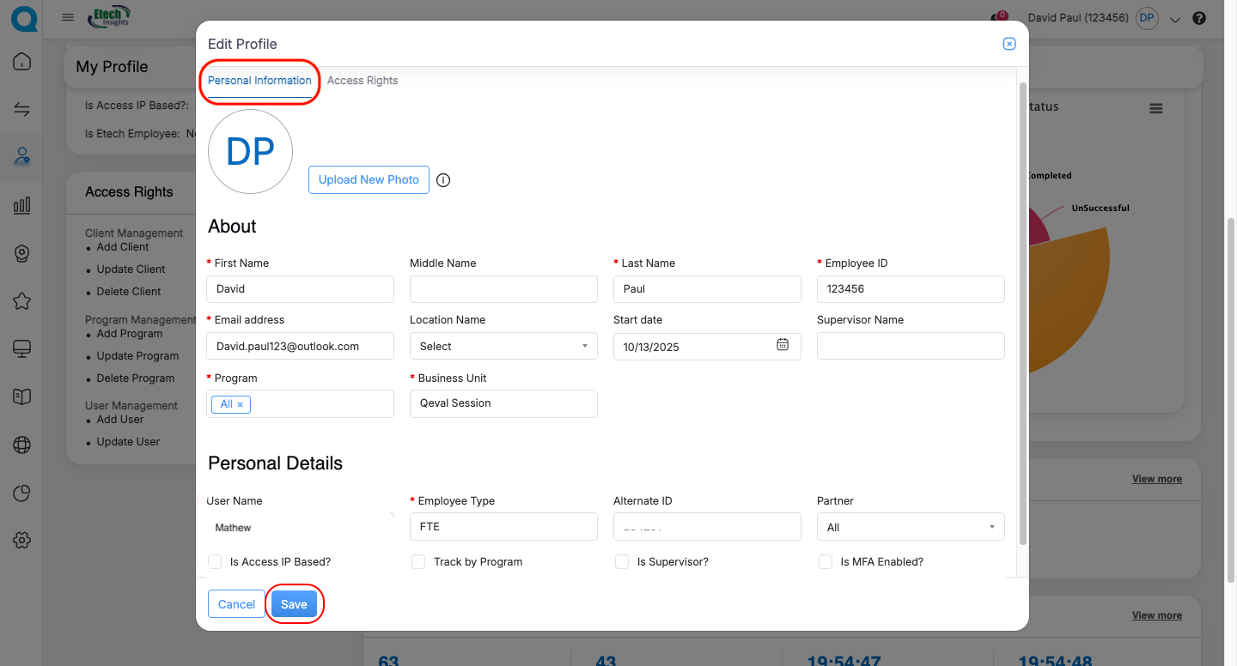Open the Start date calendar picker icon
Viewport: 1237px width, 666px height.
tap(783, 345)
